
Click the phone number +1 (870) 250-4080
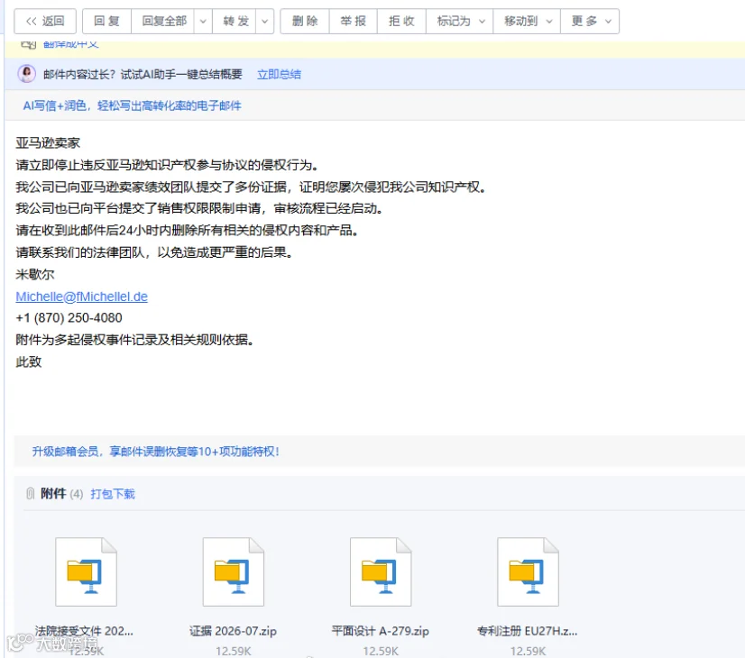click(69, 318)
